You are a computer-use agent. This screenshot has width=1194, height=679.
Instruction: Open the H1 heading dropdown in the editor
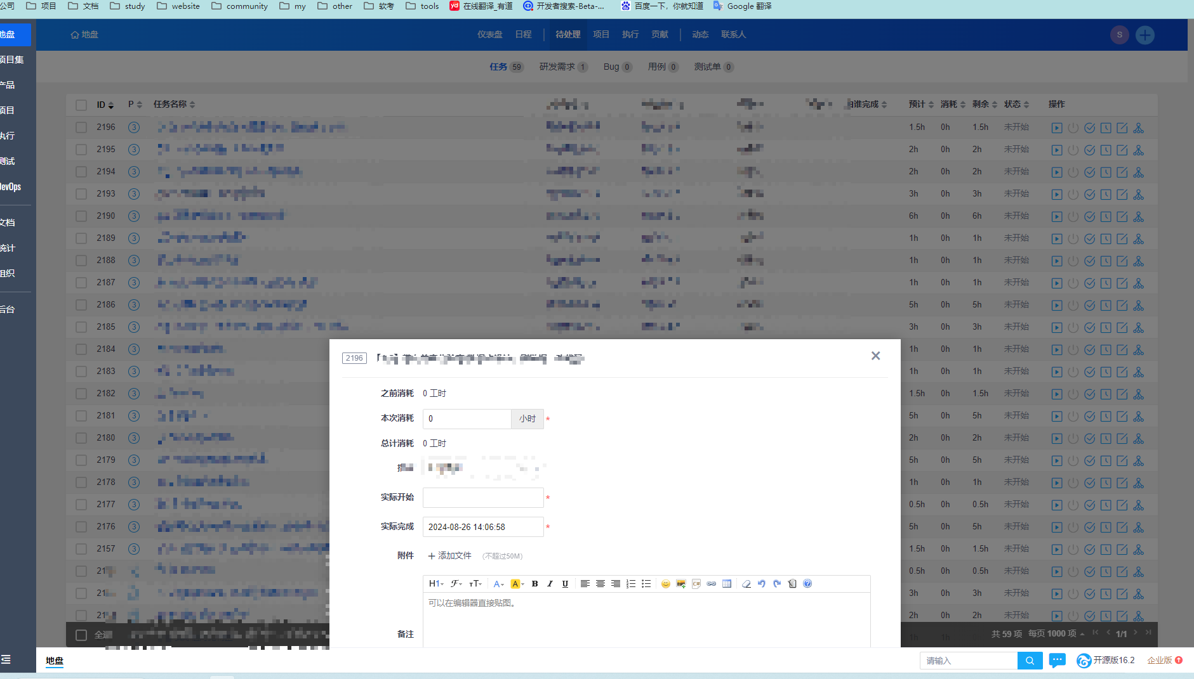click(436, 584)
